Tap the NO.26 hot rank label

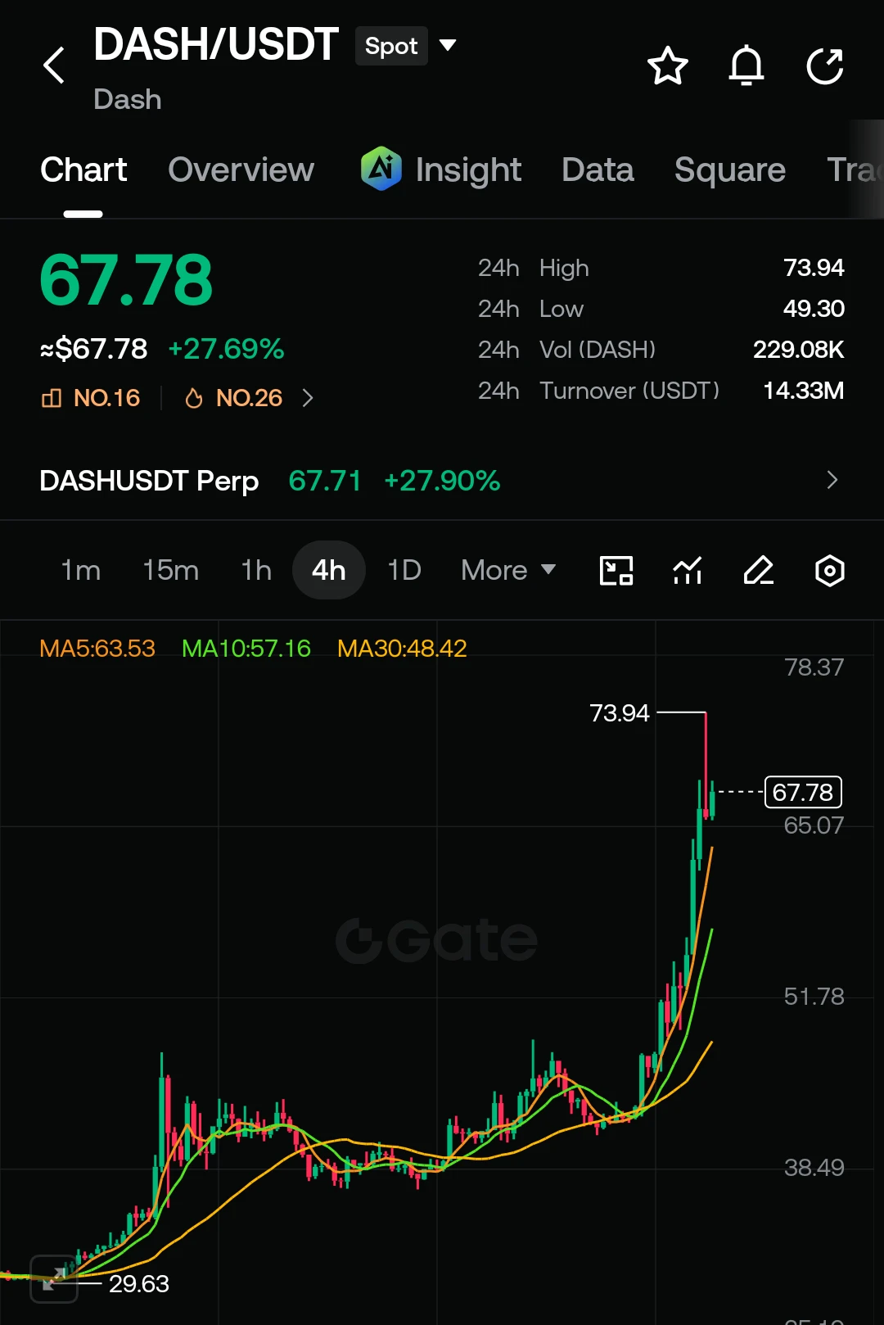[249, 398]
